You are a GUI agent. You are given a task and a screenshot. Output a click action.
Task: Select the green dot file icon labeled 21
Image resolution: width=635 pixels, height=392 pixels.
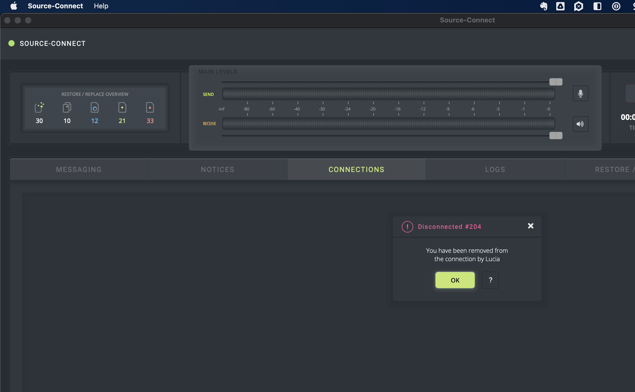(x=122, y=107)
